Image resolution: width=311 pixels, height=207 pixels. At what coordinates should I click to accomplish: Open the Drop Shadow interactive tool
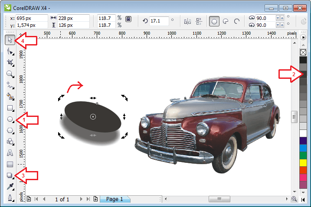[10, 175]
